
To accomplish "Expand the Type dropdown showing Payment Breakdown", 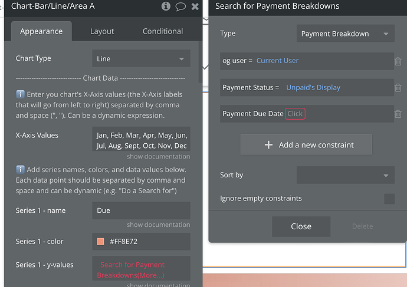I will click(346, 34).
